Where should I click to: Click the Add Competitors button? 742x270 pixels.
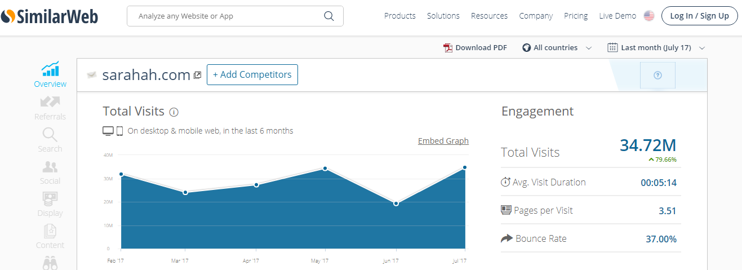[x=252, y=74]
